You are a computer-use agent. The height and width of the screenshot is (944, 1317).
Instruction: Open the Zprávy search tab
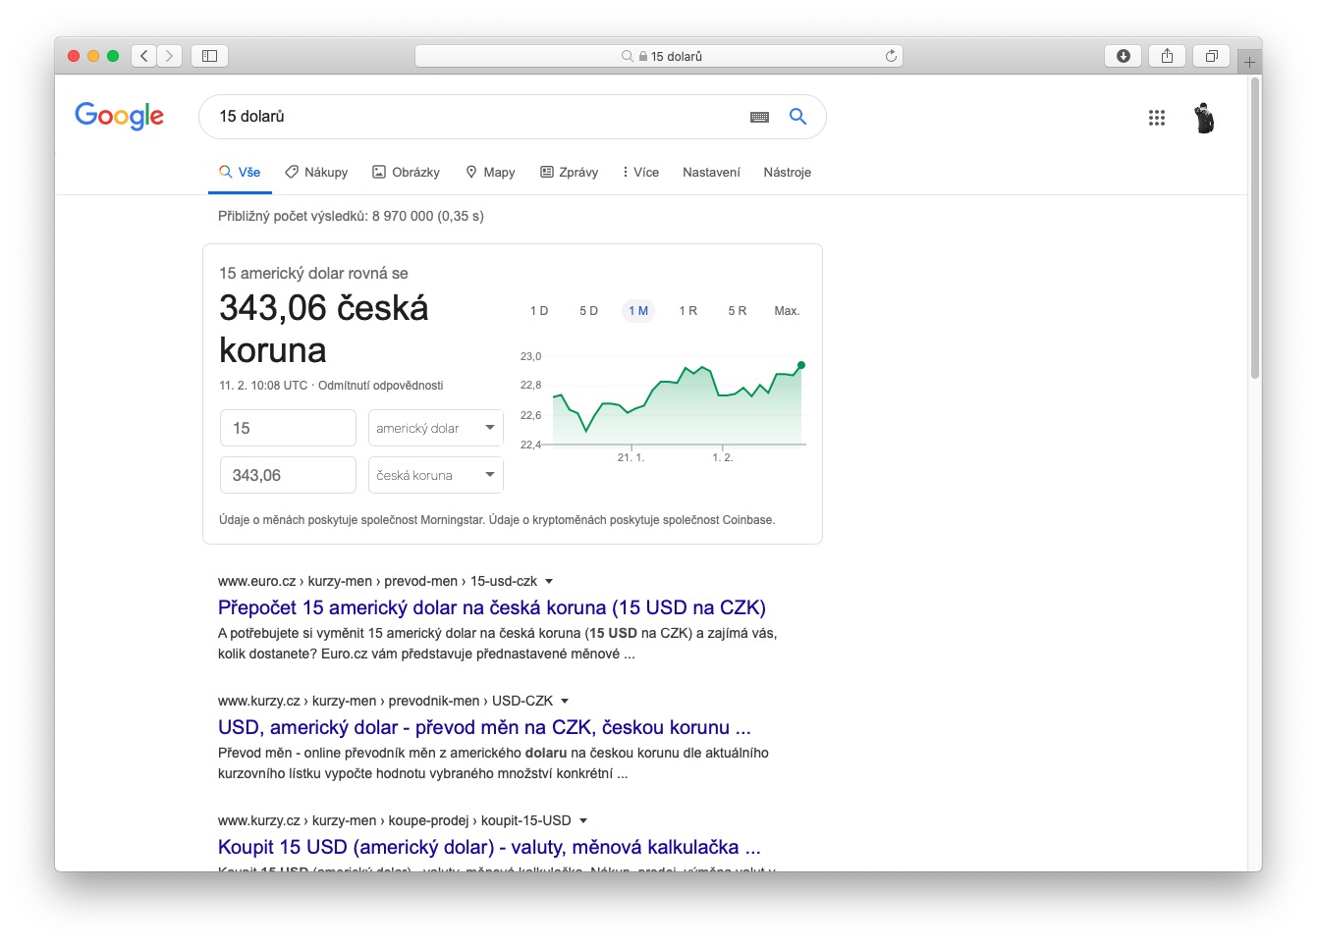569,172
